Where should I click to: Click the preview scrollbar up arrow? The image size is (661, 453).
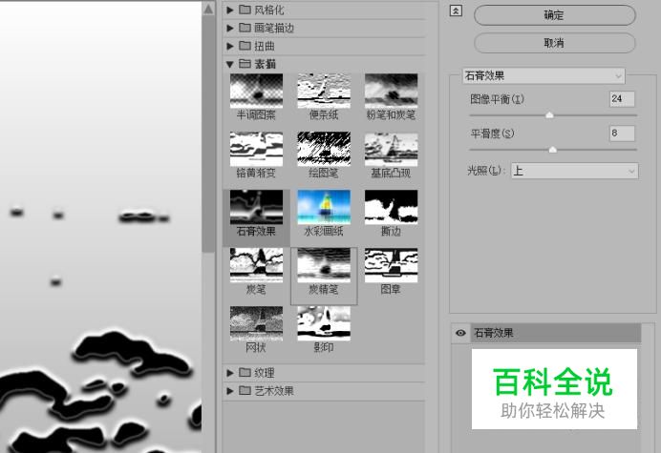[x=208, y=9]
